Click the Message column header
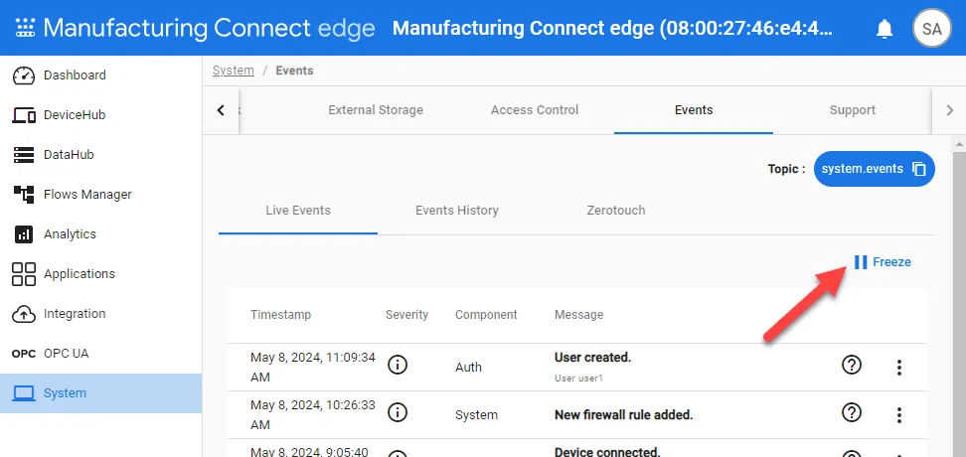966x457 pixels. click(x=578, y=315)
